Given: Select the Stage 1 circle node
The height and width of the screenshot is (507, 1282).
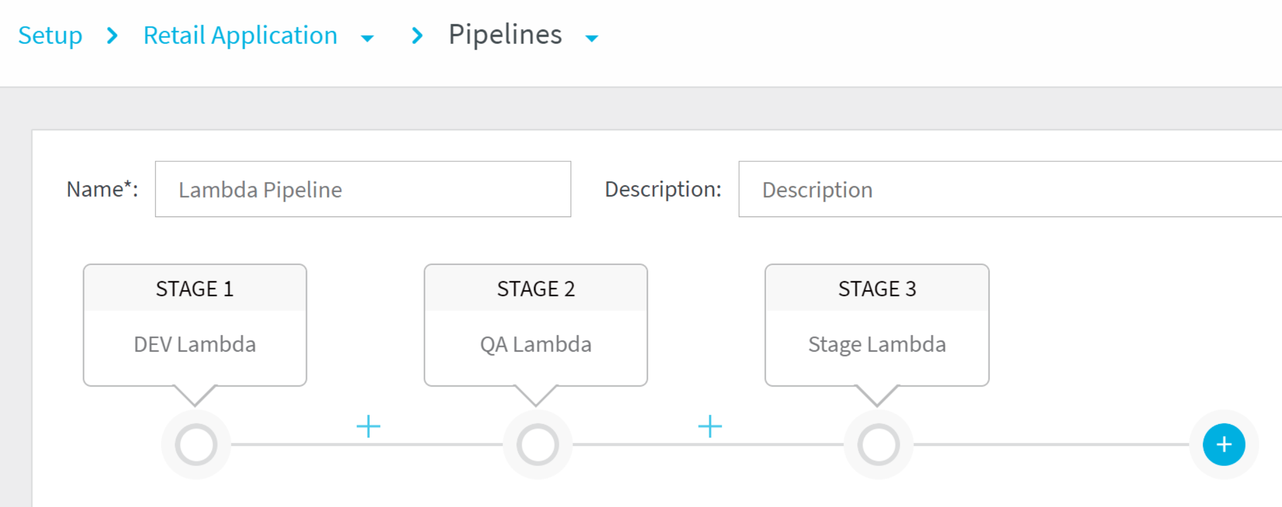Looking at the screenshot, I should click(x=196, y=444).
